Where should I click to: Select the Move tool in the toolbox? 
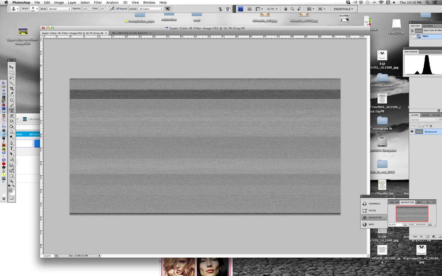pyautogui.click(x=12, y=67)
